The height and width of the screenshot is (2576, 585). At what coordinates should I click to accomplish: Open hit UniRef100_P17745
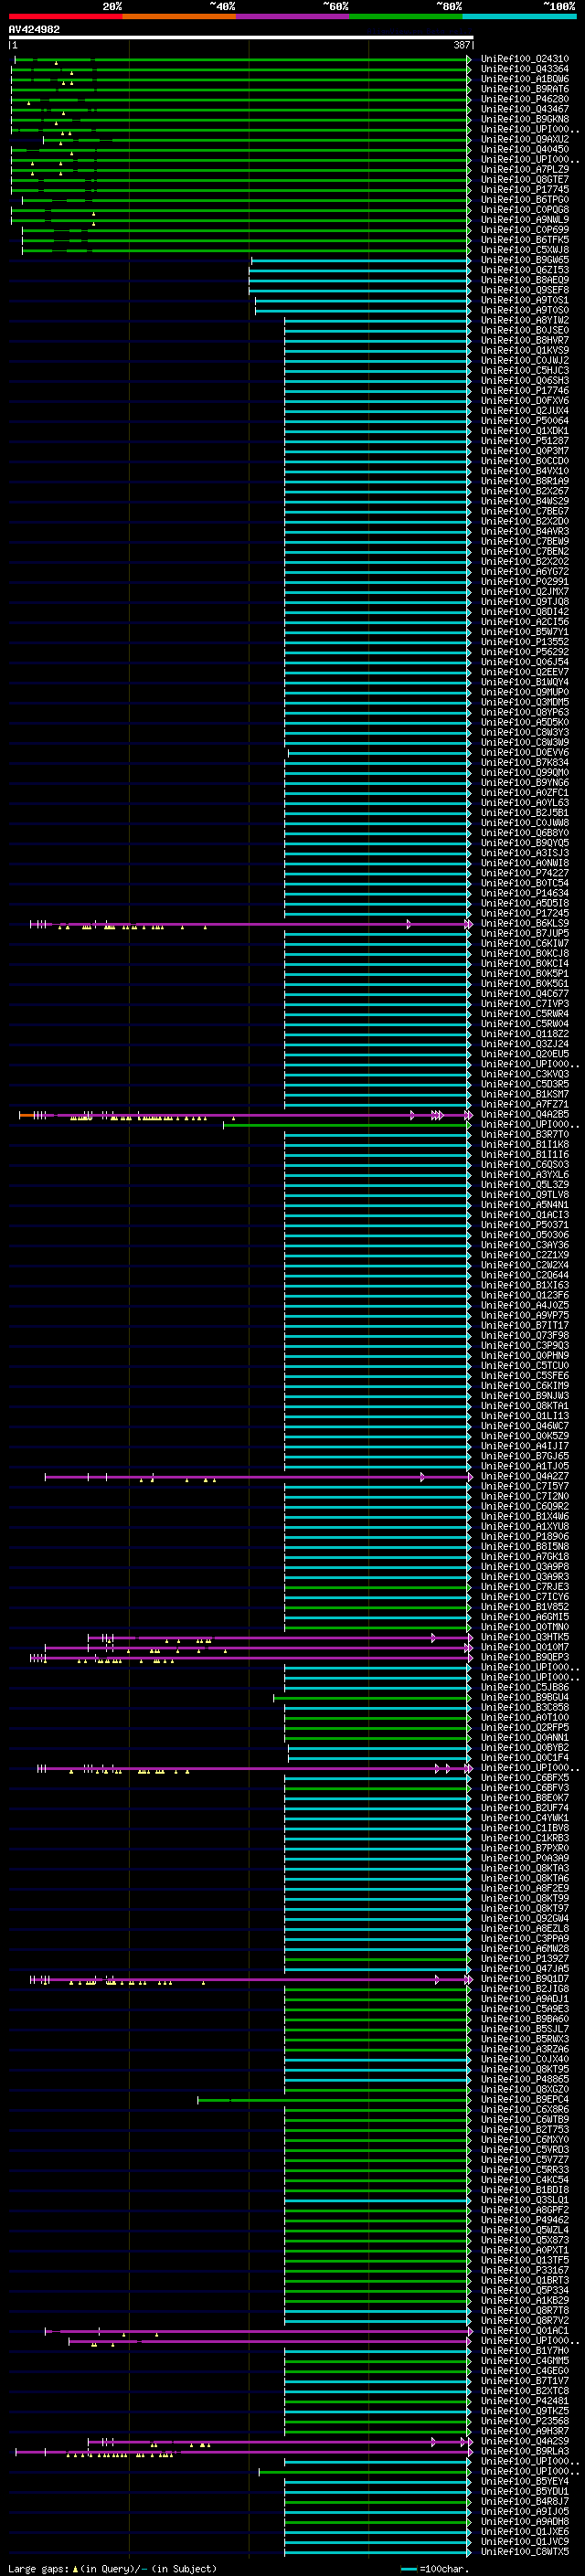coord(524,189)
